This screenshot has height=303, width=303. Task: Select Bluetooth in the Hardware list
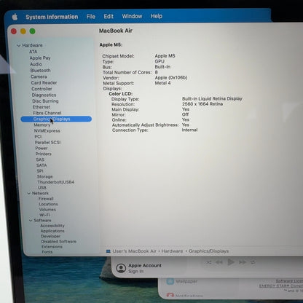pos(40,71)
